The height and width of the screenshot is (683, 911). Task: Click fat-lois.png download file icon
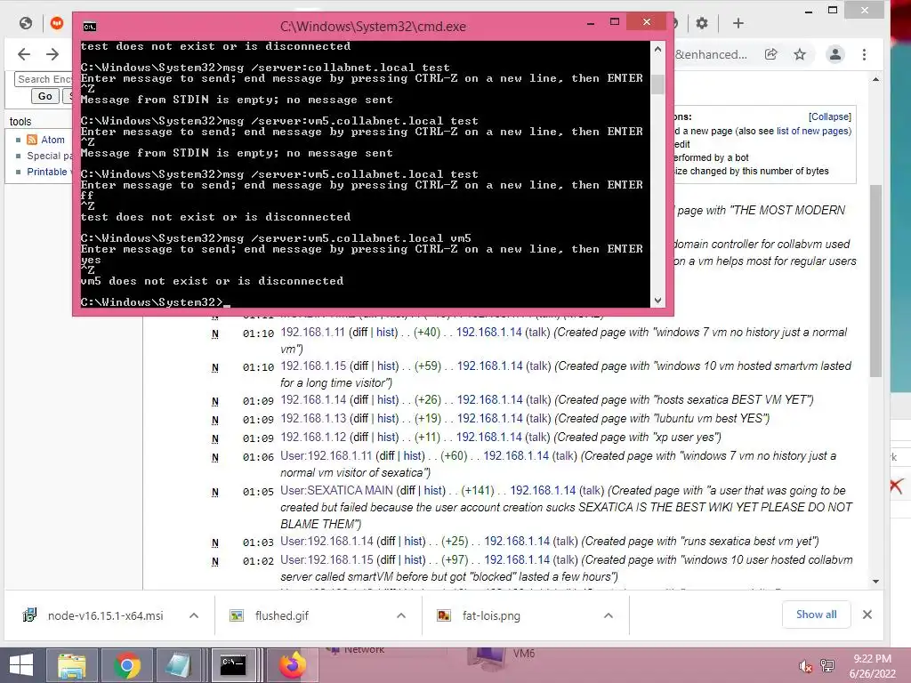(x=444, y=615)
